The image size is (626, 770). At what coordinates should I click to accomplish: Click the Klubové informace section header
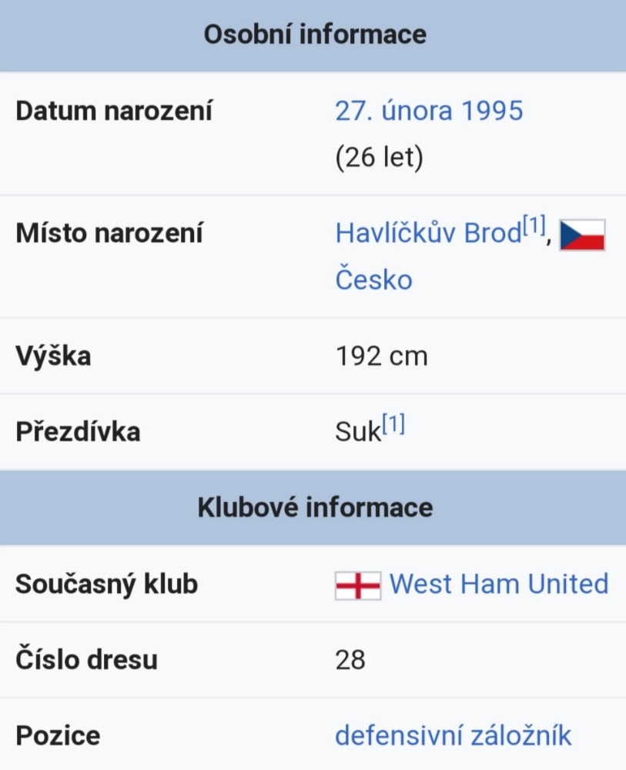click(x=313, y=507)
